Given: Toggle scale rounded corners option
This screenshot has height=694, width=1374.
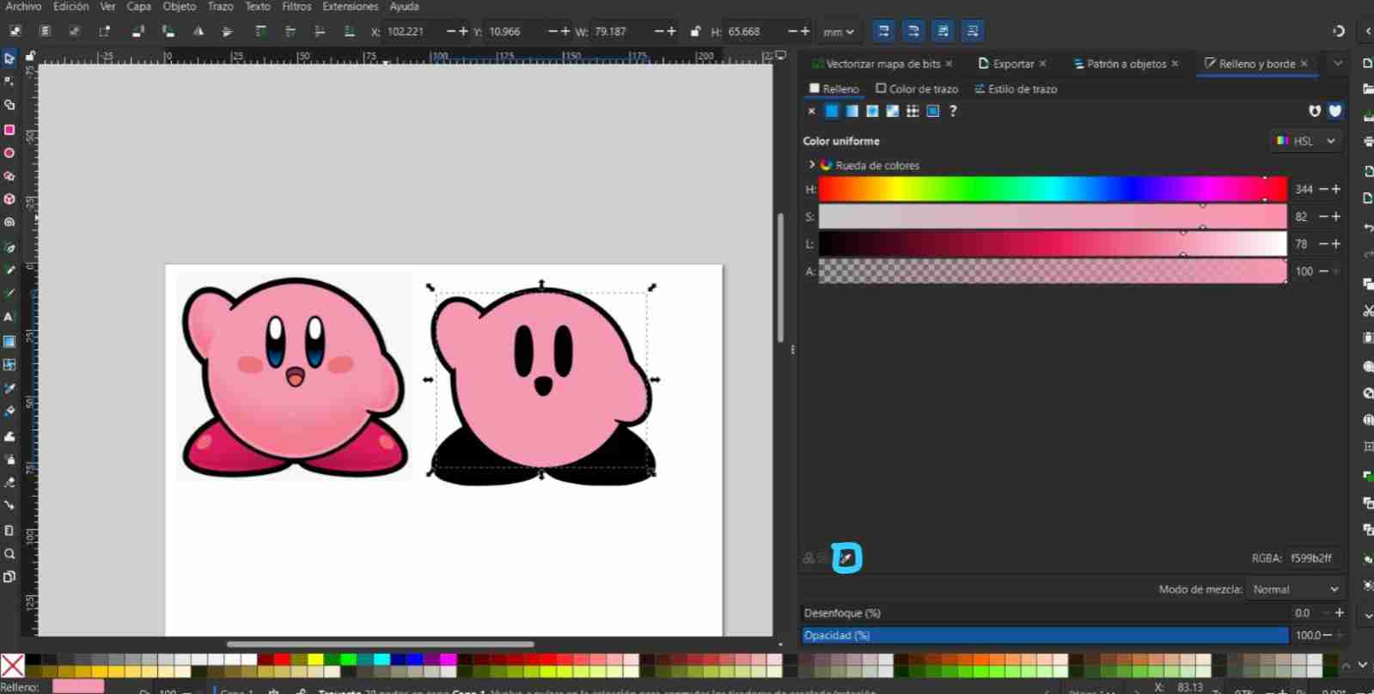Looking at the screenshot, I should [x=913, y=32].
